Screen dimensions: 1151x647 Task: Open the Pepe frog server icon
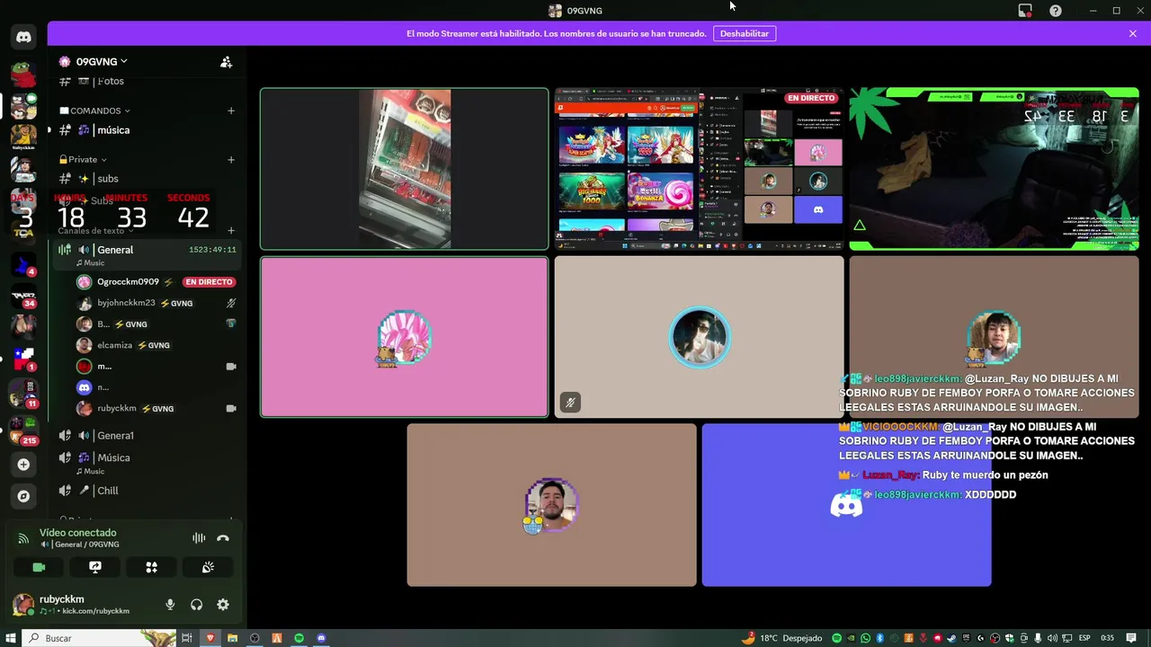click(x=23, y=74)
